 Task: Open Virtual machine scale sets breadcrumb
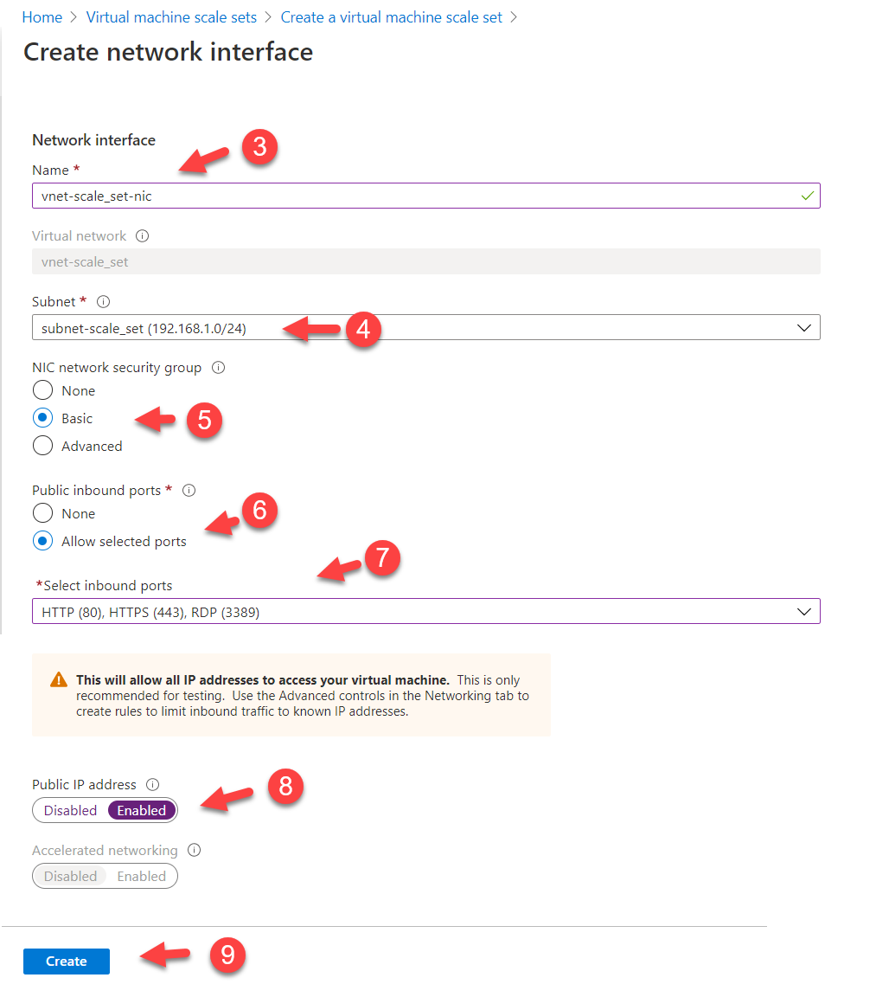[171, 17]
